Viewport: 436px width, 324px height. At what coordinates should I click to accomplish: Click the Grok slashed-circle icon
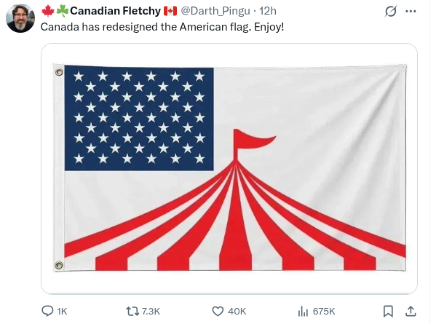(x=391, y=12)
